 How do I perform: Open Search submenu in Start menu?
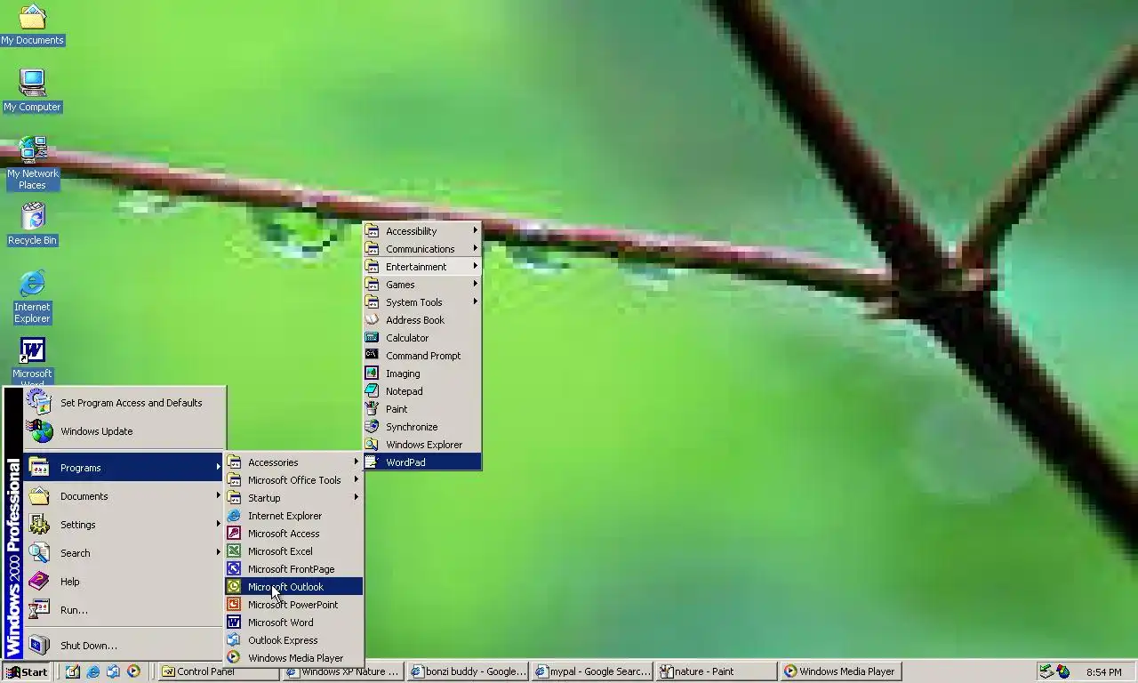coord(124,553)
